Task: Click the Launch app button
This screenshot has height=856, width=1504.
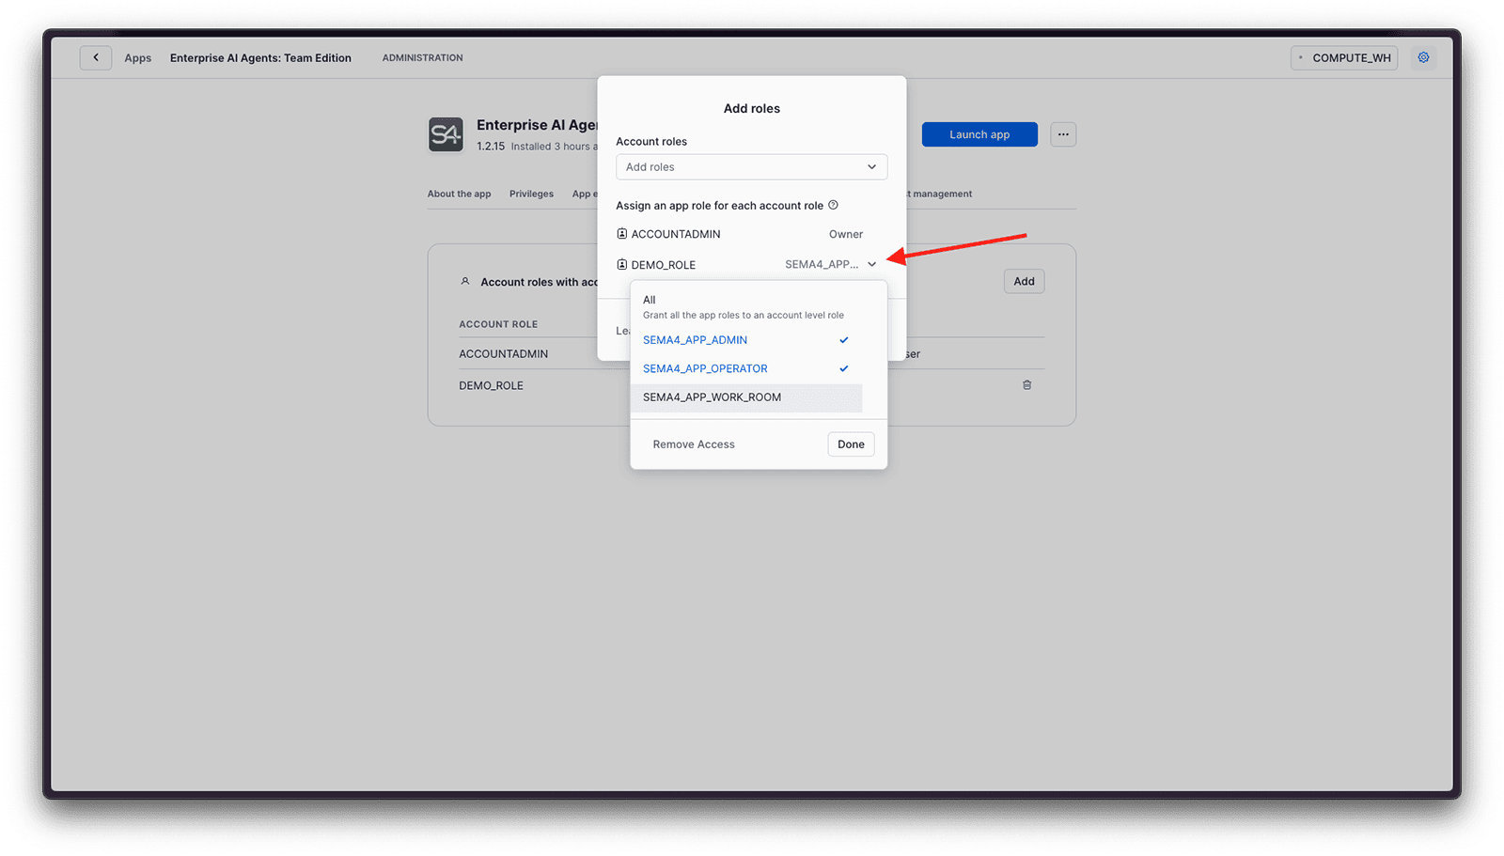Action: click(979, 134)
